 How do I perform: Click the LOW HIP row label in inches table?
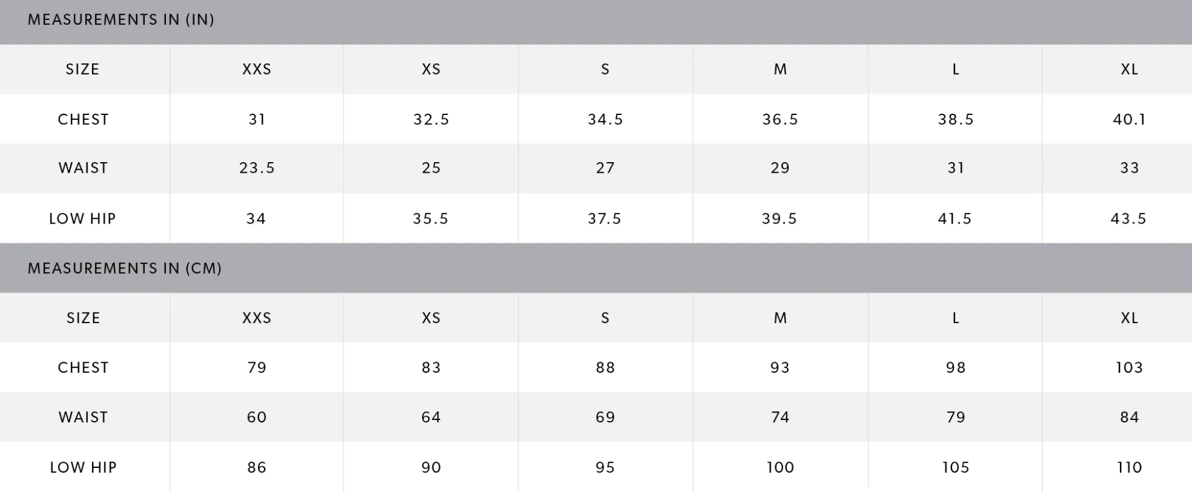(83, 219)
